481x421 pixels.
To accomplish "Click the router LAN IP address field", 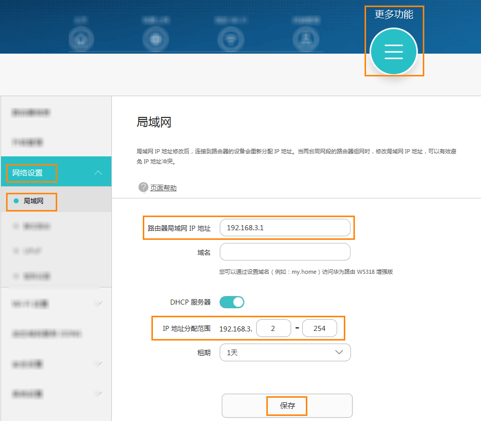I will pyautogui.click(x=285, y=228).
